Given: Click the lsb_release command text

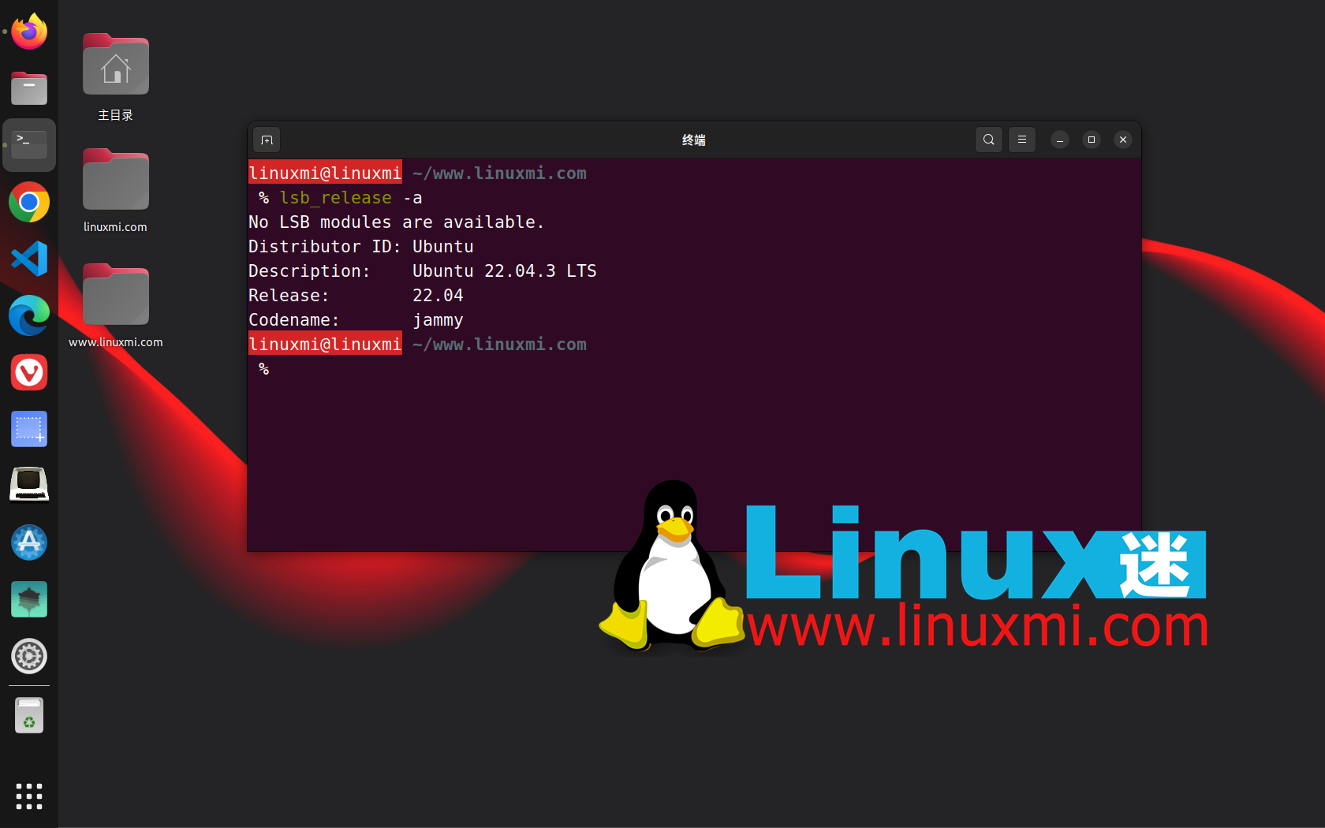Looking at the screenshot, I should pyautogui.click(x=335, y=198).
